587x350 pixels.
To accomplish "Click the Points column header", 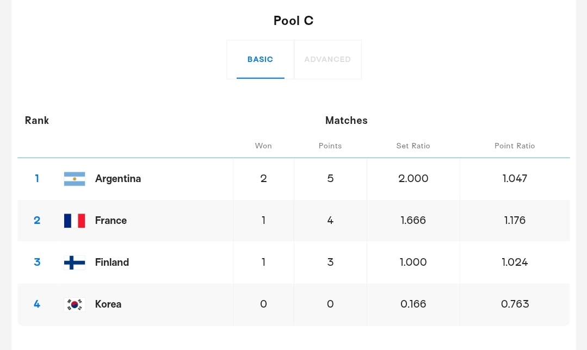I will (x=330, y=146).
